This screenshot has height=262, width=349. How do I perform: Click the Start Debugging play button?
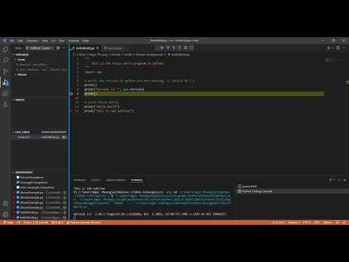tap(27, 48)
